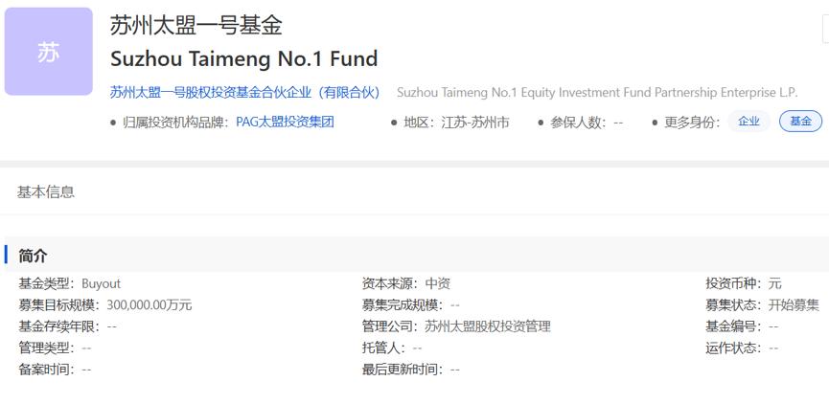Open the PAG太盟投资集团 brand link

point(285,122)
